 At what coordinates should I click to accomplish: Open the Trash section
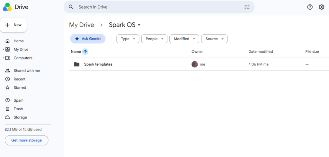(x=18, y=109)
